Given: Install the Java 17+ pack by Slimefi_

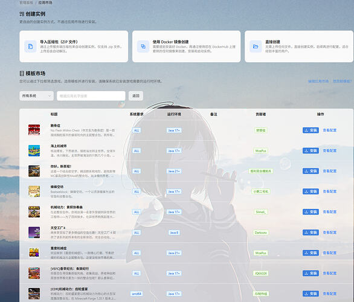Looking at the screenshot, I should click(x=311, y=212).
